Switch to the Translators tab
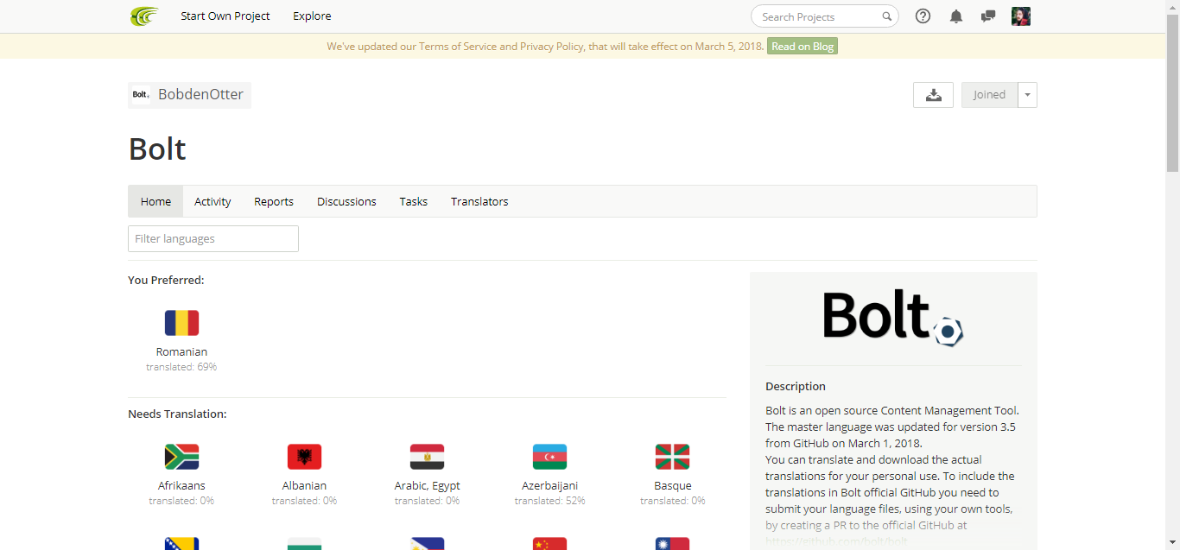This screenshot has height=550, width=1180. [479, 201]
